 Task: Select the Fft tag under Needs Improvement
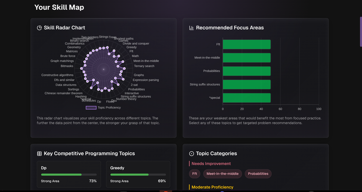tap(195, 174)
